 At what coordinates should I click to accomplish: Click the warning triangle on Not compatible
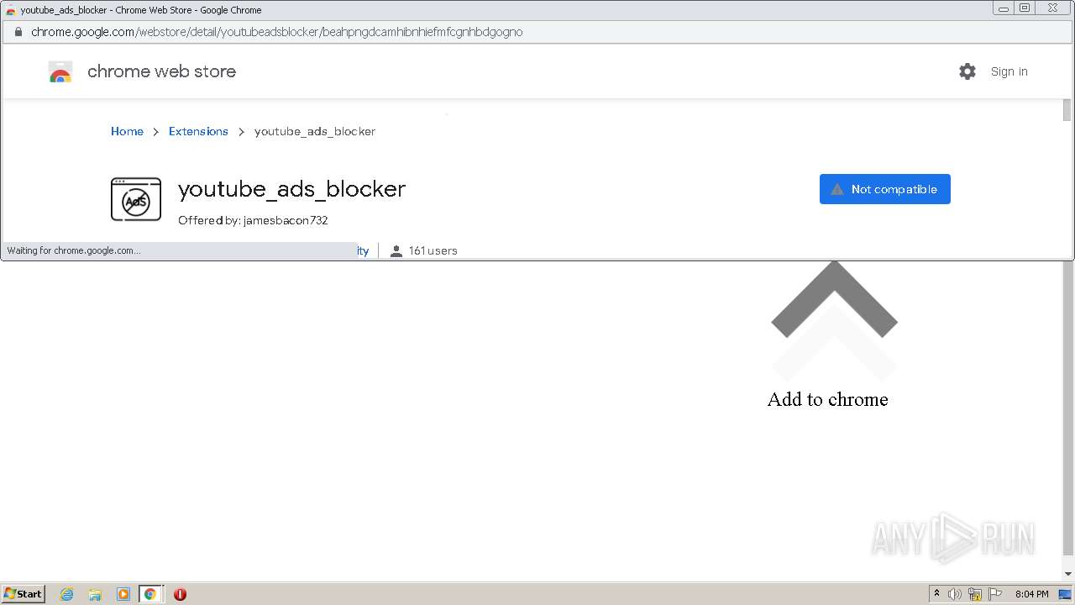tap(836, 189)
